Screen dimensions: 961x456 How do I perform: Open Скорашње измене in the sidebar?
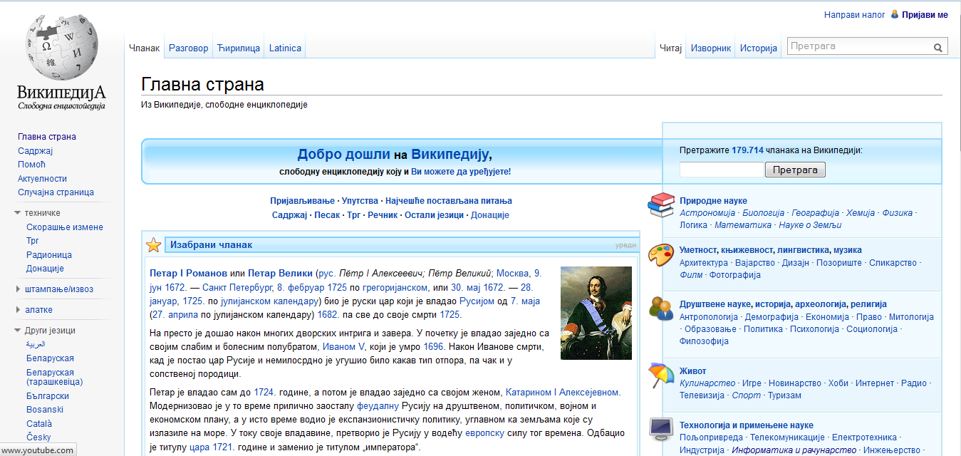pyautogui.click(x=65, y=227)
